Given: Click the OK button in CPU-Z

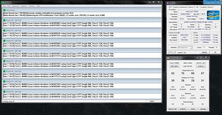Looking at the screenshot, I should coord(215,52).
